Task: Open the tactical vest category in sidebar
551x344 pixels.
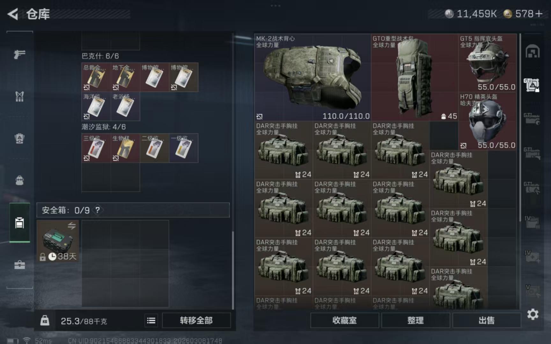Action: 19,96
